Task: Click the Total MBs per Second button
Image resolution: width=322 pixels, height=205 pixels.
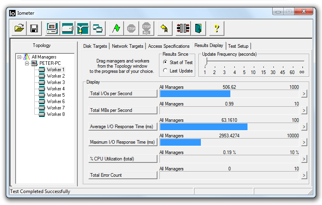Action: [x=123, y=110]
